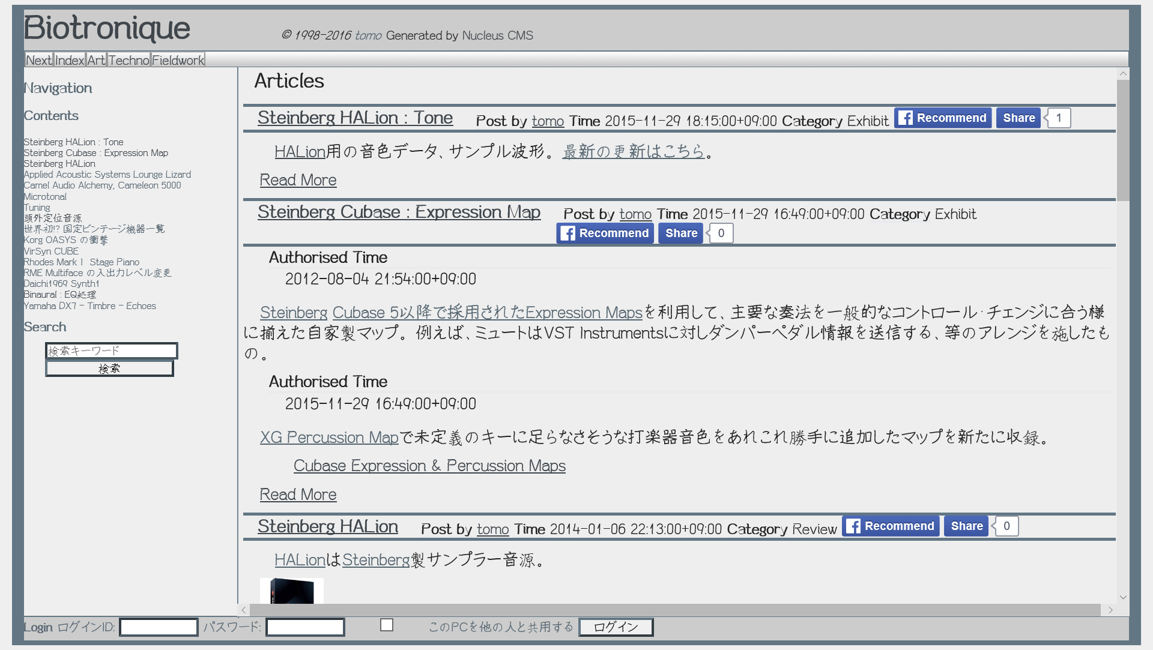Viewport: 1153px width, 650px height.
Task: Click the horizontal scrollbar right arrow
Action: [x=1110, y=610]
